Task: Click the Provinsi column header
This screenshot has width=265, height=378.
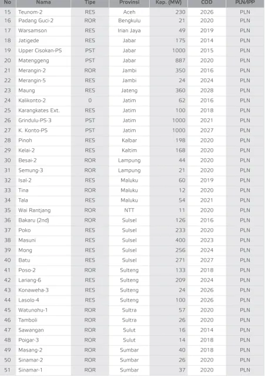Action: (x=129, y=2)
